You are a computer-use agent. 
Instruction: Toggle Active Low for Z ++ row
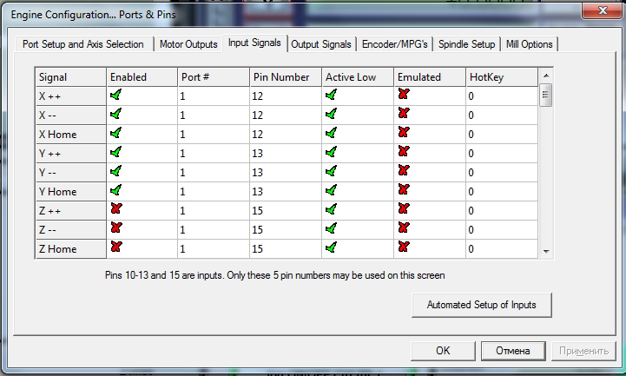(331, 209)
